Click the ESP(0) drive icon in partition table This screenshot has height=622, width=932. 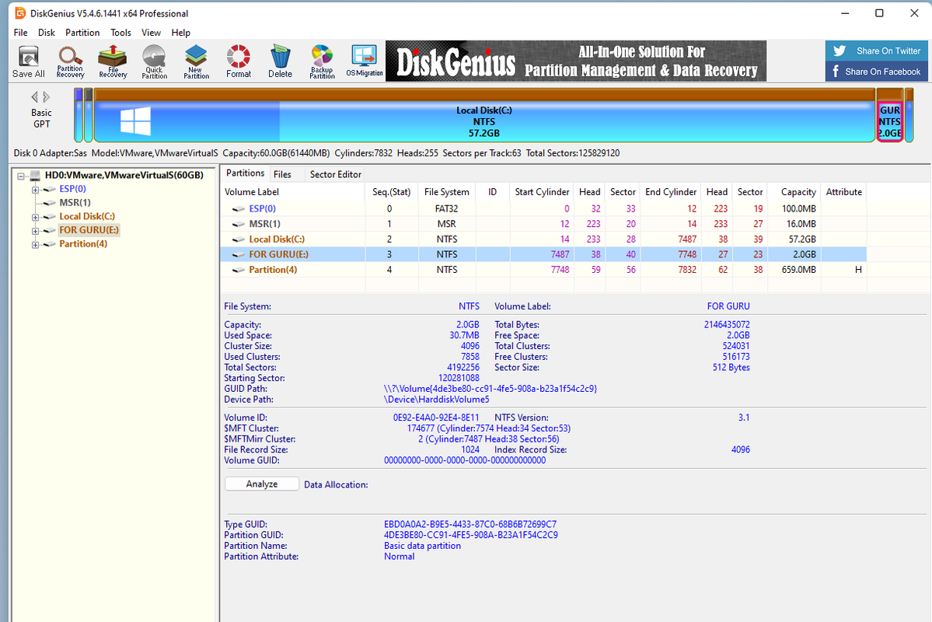(x=239, y=208)
